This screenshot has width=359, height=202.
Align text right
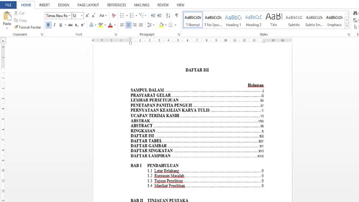coord(135,25)
